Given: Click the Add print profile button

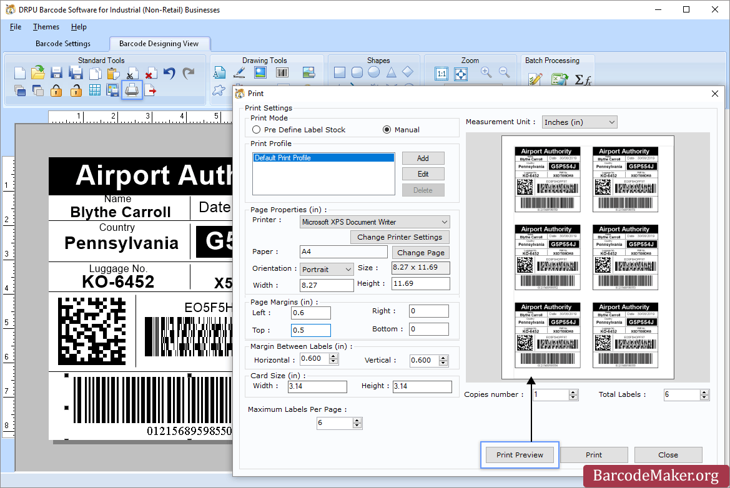Looking at the screenshot, I should tap(423, 158).
